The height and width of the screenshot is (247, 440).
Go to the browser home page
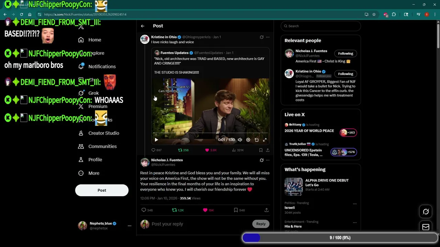pos(30,14)
